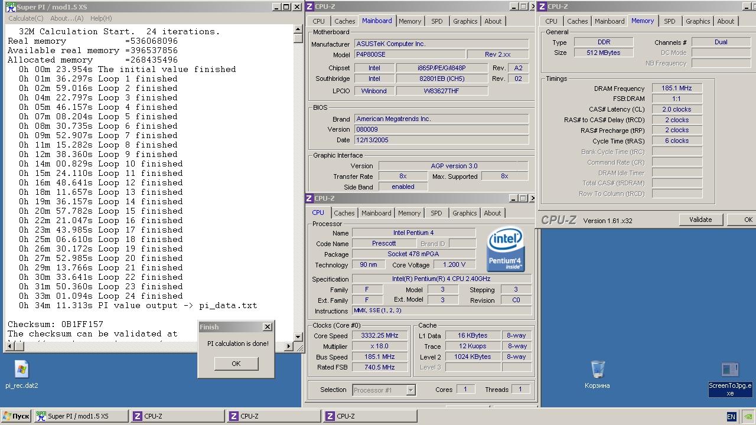
Task: Click the Super PI title bar icon
Action: 11,7
